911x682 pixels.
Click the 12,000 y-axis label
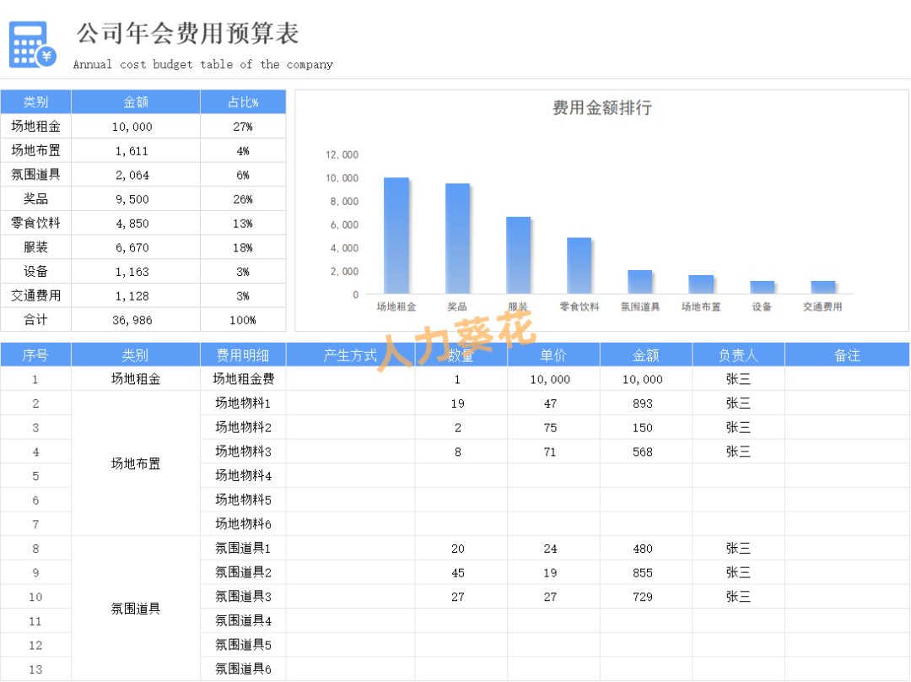click(342, 154)
